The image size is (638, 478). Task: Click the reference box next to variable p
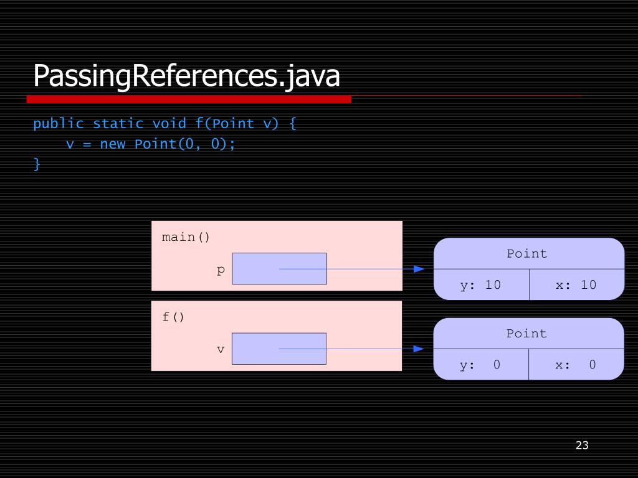pyautogui.click(x=279, y=269)
